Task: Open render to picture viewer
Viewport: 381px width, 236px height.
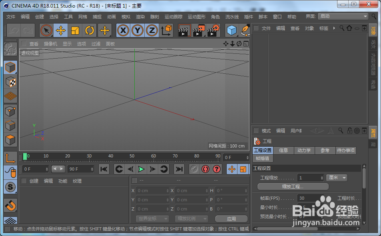Action: tap(199, 31)
